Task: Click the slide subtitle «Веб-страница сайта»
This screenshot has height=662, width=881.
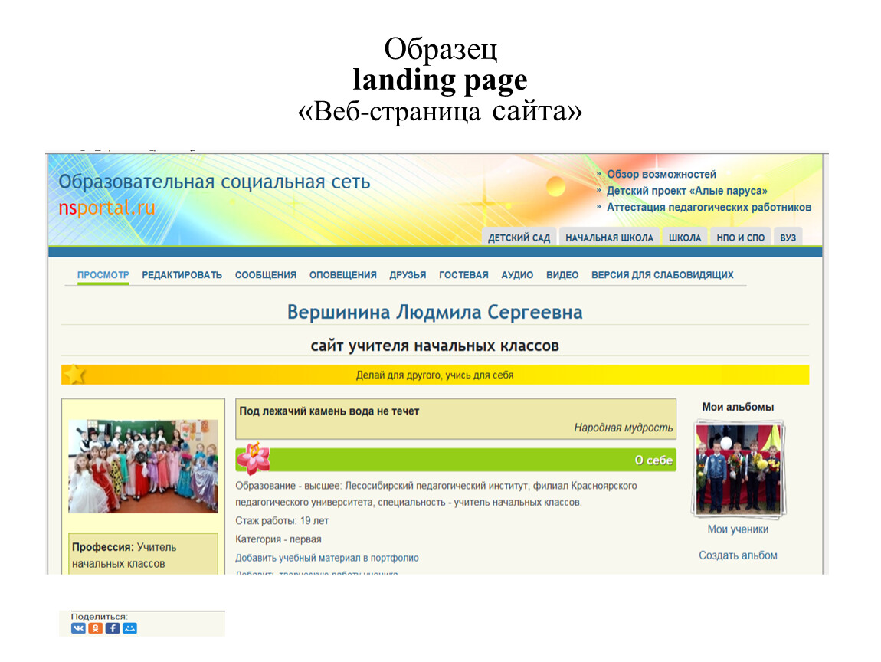Action: tap(440, 110)
